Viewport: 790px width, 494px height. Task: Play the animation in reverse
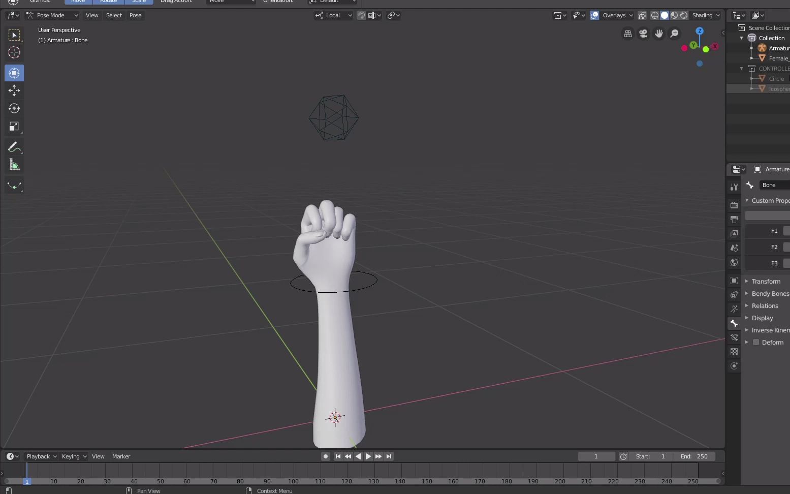358,456
